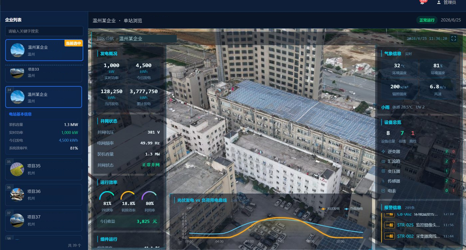Click the 项目33 thumbnail image
466x250 pixels.
17,73
